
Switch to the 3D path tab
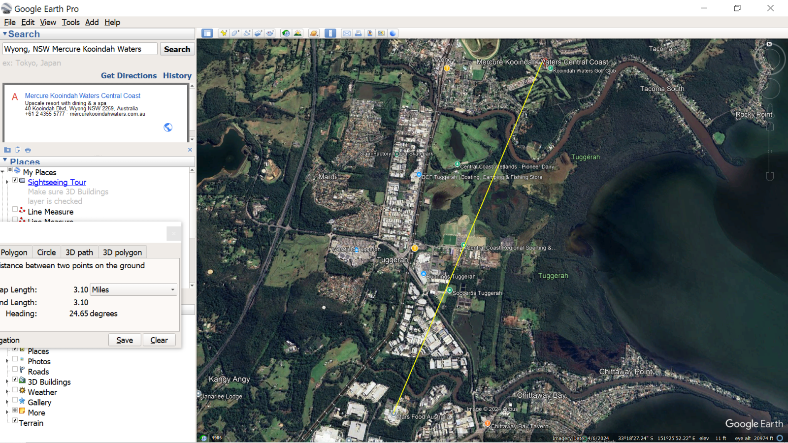tap(79, 253)
